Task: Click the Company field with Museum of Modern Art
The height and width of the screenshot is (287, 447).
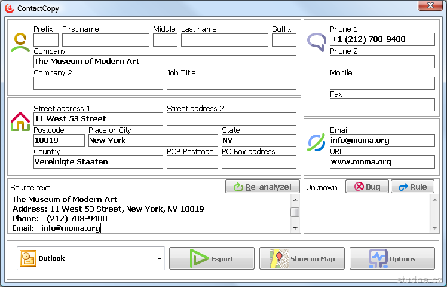Action: pyautogui.click(x=165, y=62)
